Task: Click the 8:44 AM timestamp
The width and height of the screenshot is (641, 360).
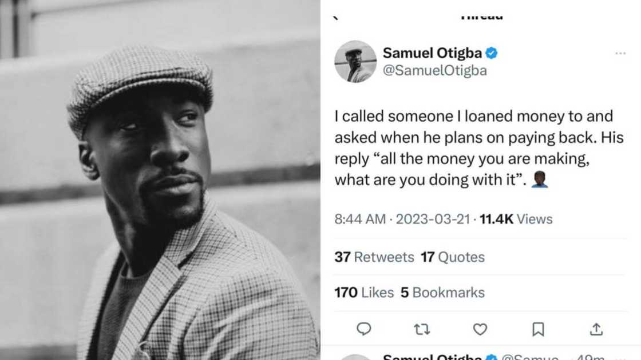Action: point(360,219)
